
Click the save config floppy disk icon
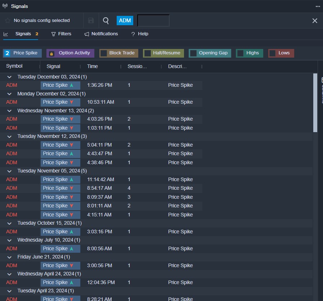point(91,21)
